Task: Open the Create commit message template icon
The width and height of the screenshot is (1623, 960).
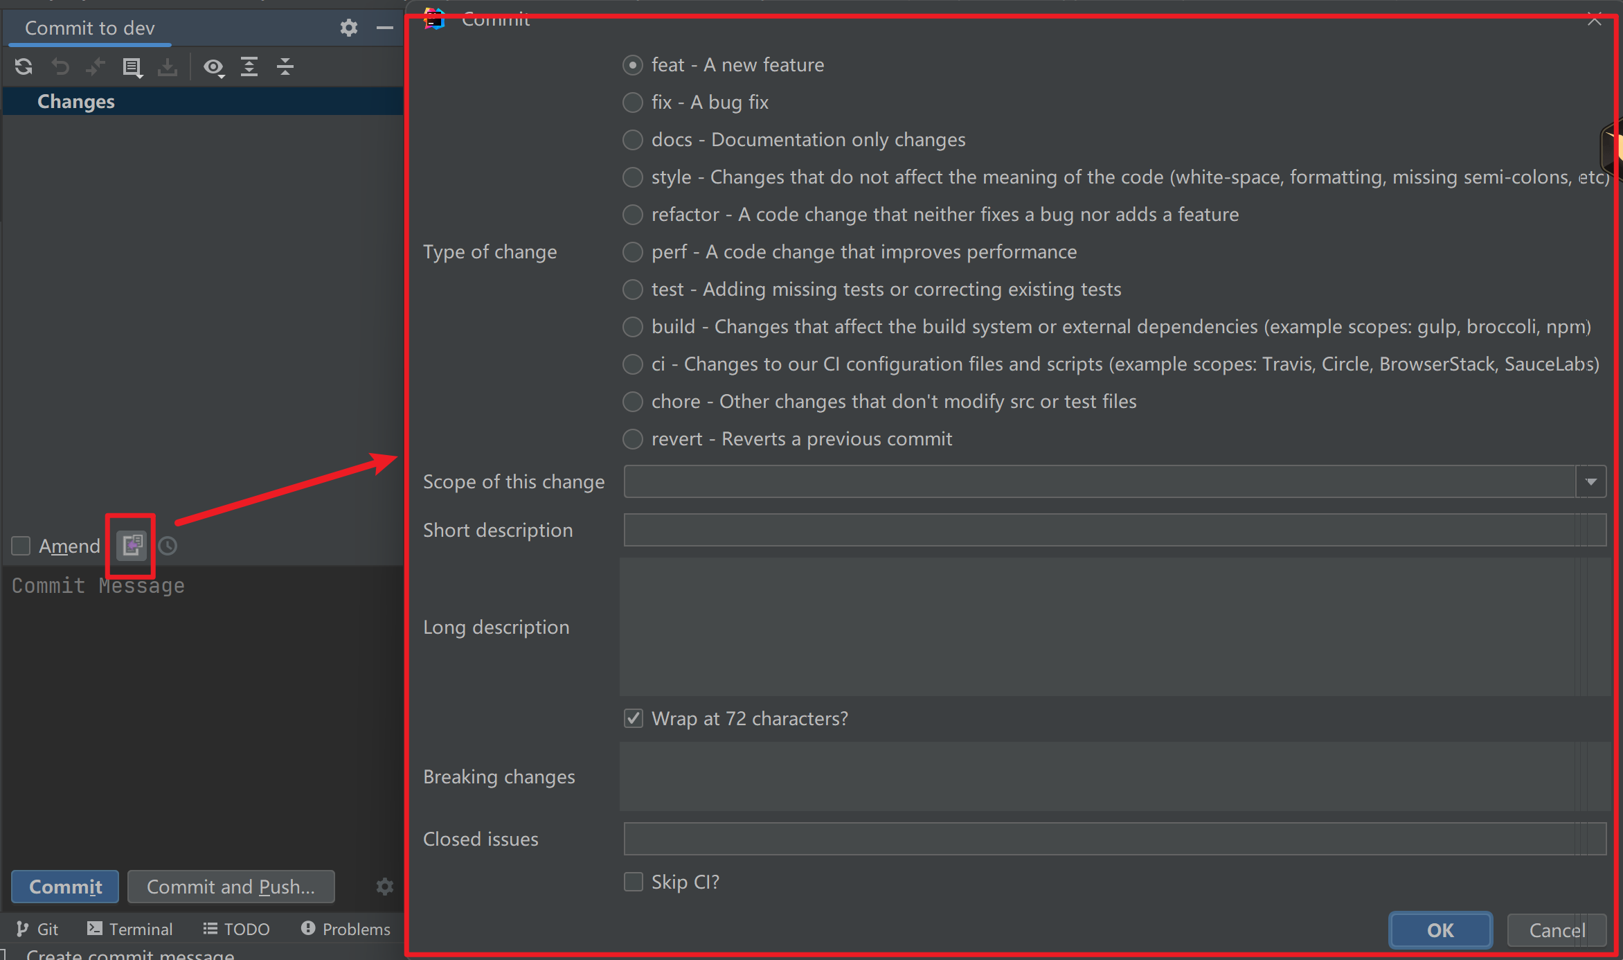Action: [x=132, y=545]
